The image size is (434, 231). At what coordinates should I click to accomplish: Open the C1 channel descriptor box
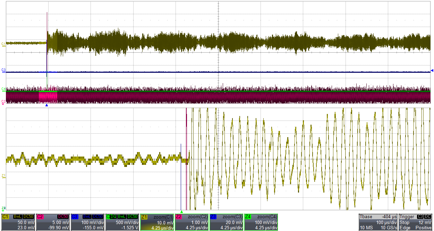(x=18, y=222)
